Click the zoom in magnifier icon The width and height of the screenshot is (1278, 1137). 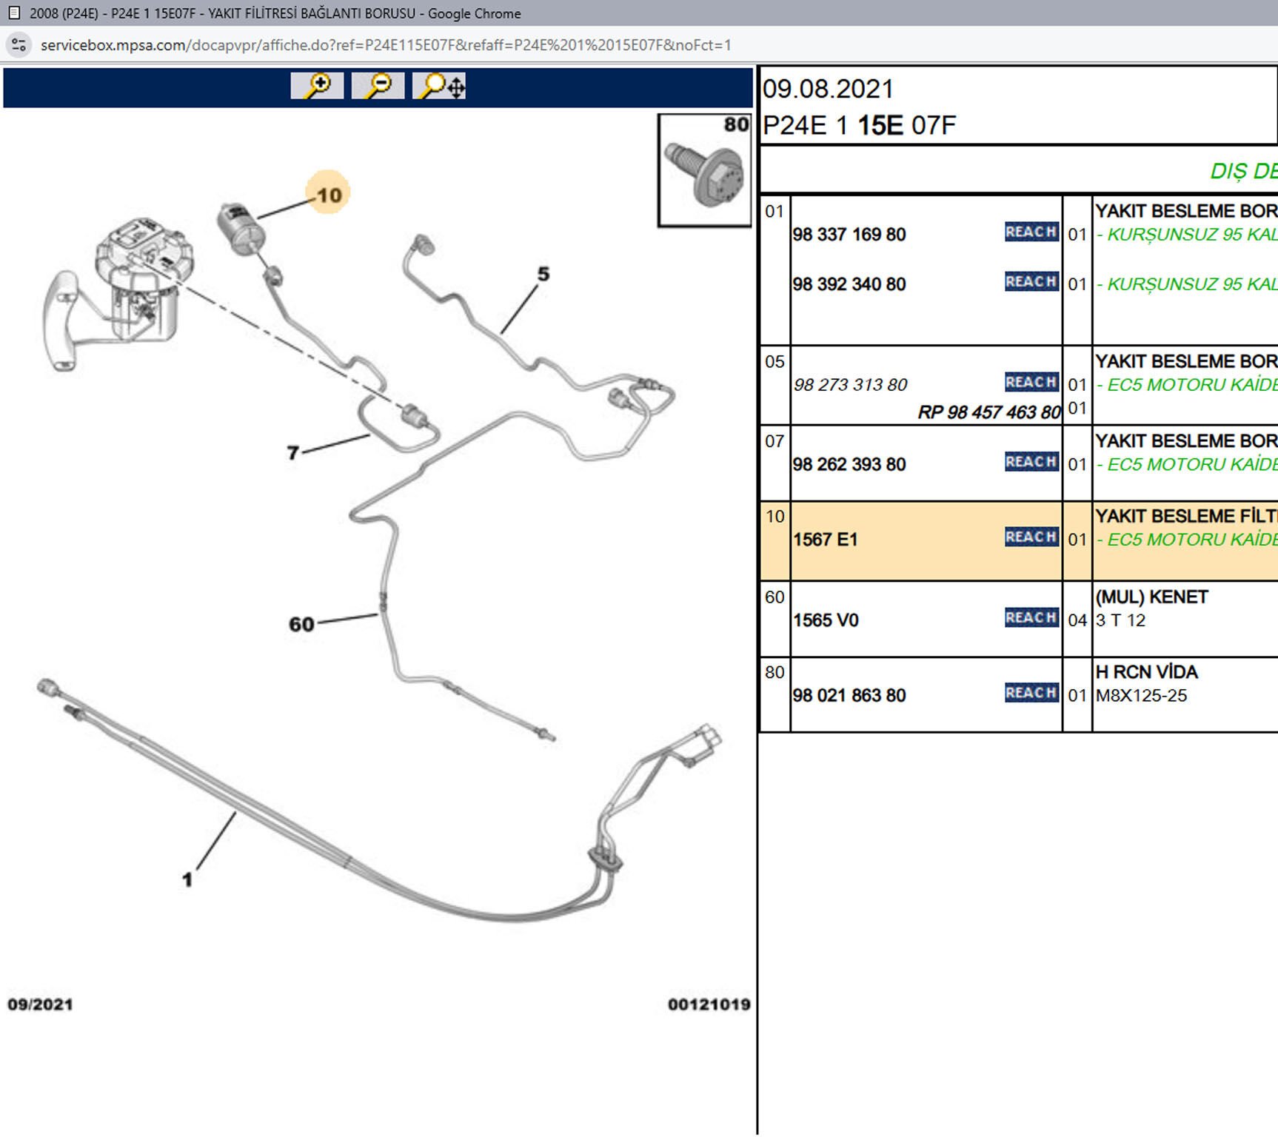point(317,86)
